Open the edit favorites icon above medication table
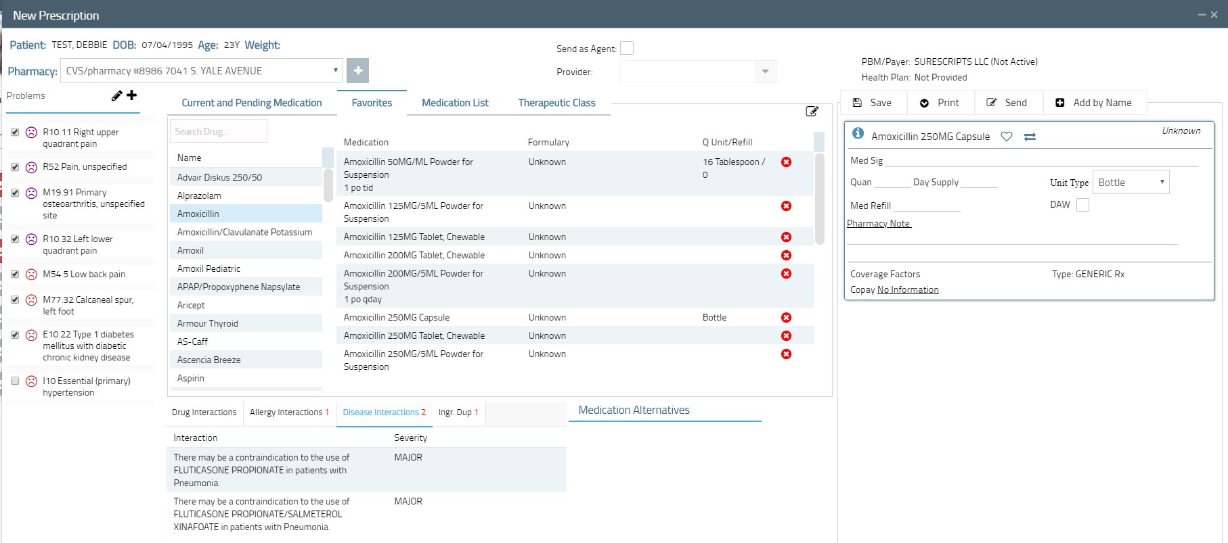The height and width of the screenshot is (543, 1228). point(812,111)
